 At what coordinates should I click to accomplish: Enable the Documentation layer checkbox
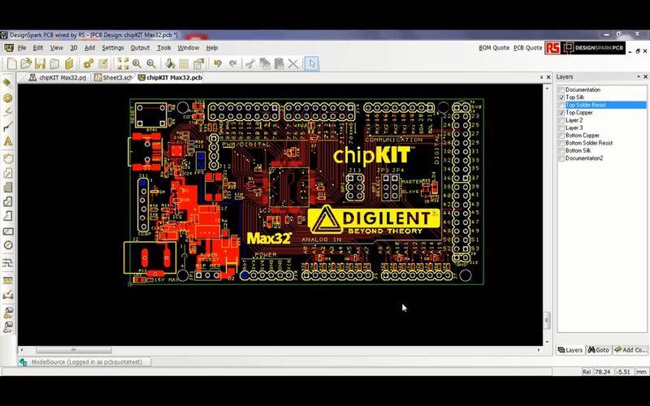coord(561,90)
